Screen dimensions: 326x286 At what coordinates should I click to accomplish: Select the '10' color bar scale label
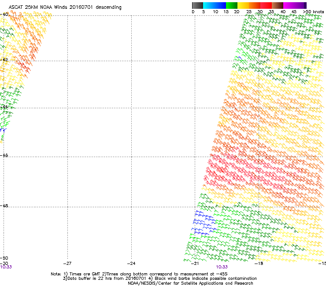(x=215, y=12)
